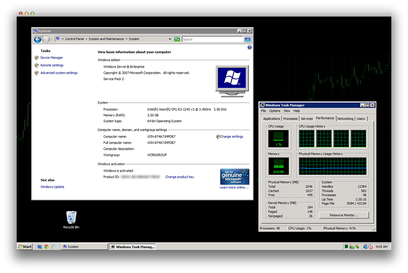Launch Chrome from the quick launch bar
Image resolution: width=408 pixels, height=273 pixels.
(46, 247)
